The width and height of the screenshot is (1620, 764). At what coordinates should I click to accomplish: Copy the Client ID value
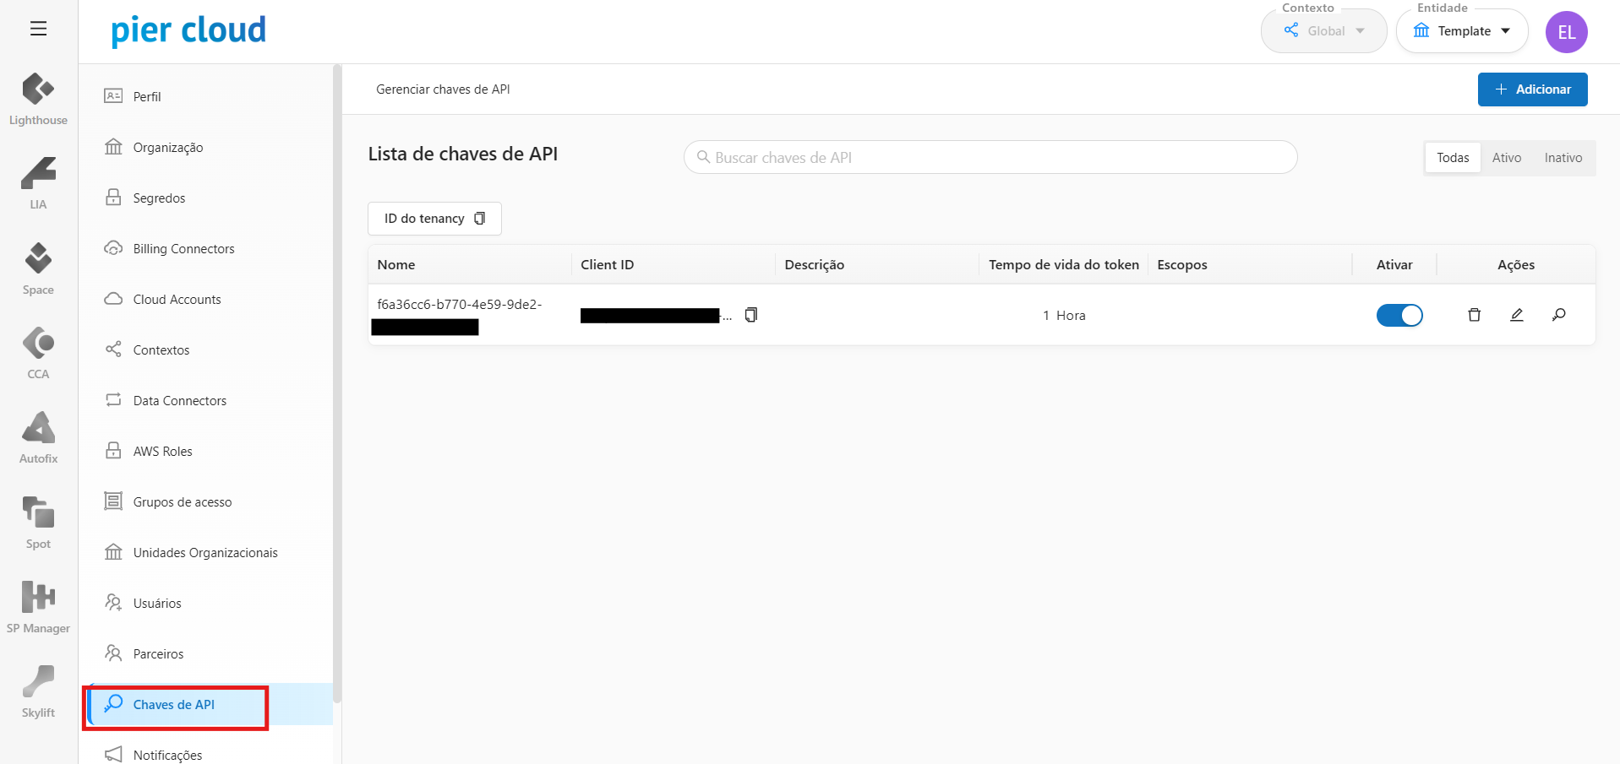click(750, 315)
